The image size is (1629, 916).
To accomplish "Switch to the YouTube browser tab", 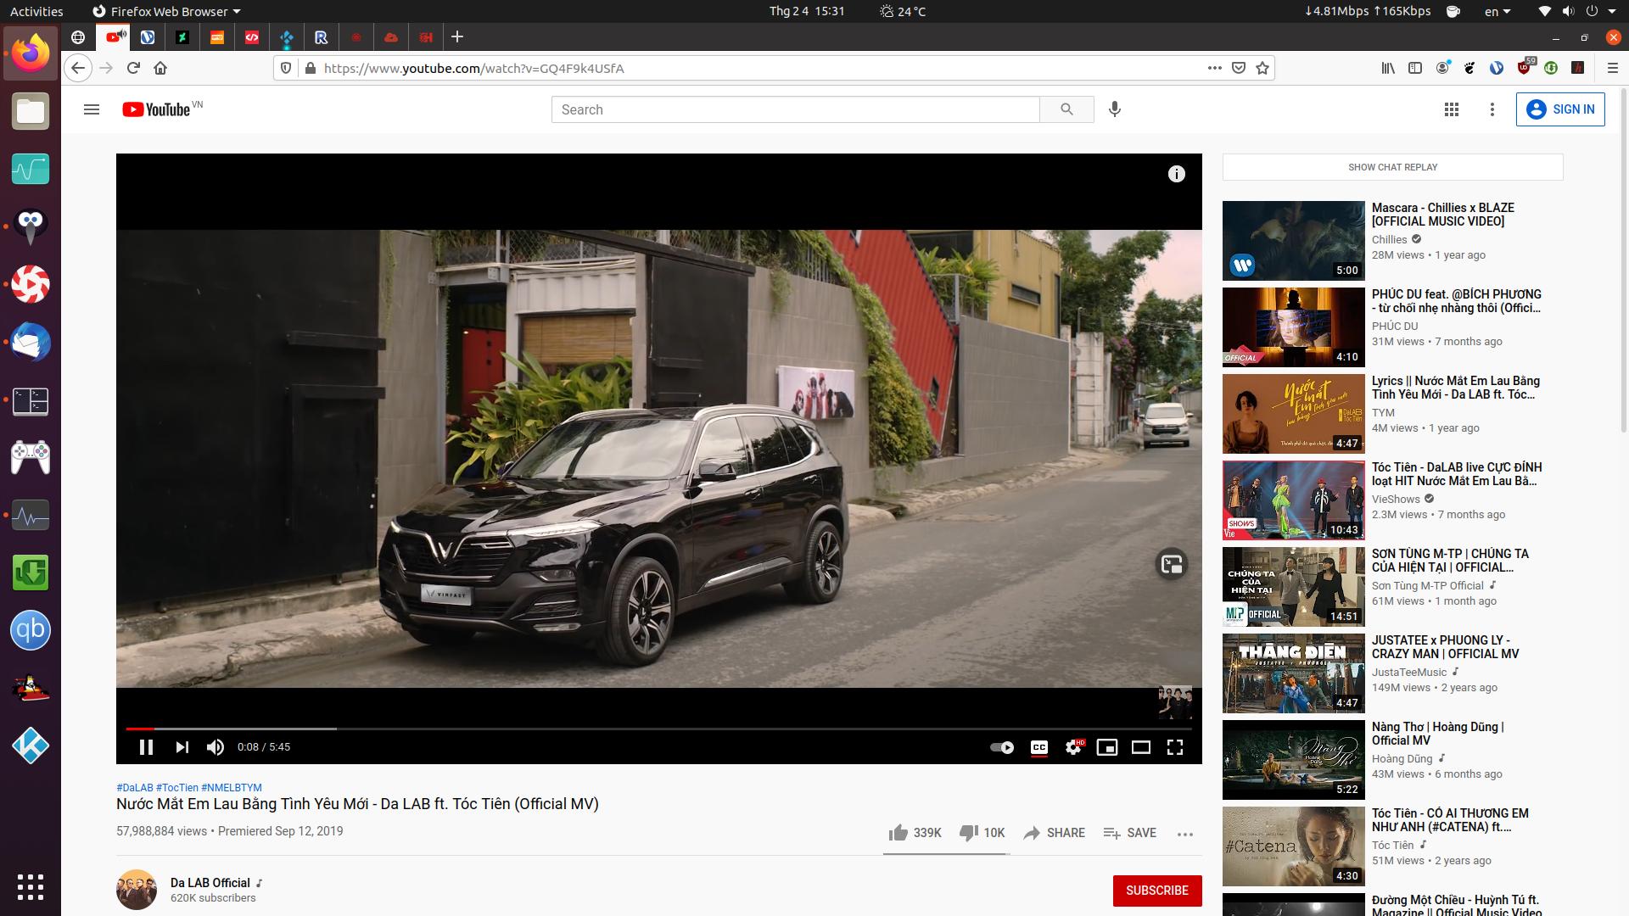I will (x=115, y=37).
